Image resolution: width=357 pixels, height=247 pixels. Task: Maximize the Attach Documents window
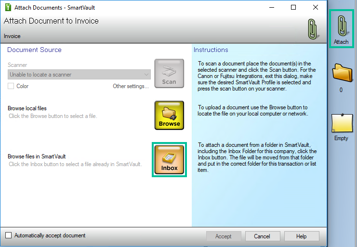tap(294, 8)
